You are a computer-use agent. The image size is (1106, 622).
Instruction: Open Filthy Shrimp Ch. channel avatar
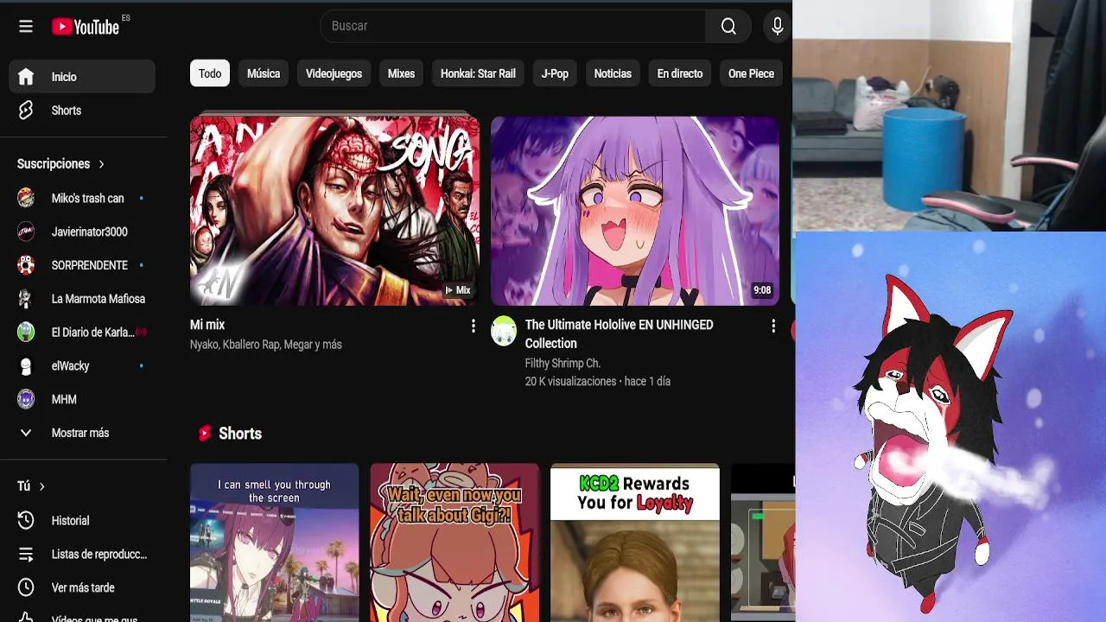pos(504,331)
